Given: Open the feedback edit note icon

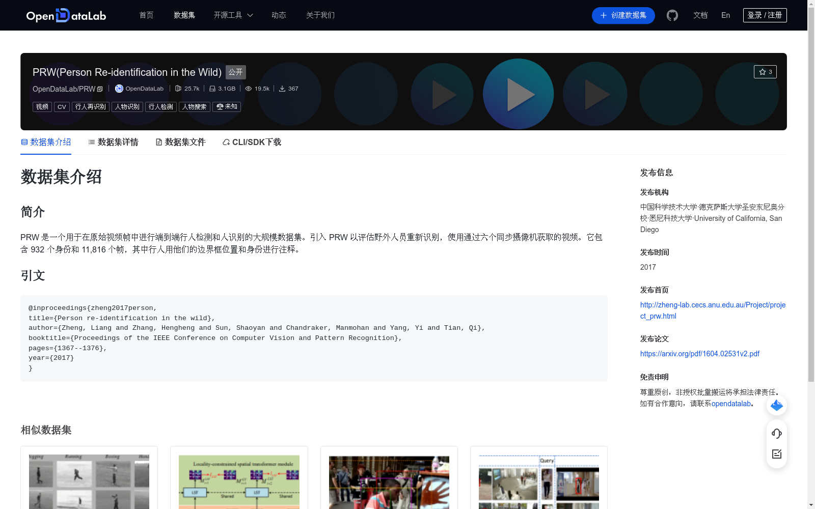Looking at the screenshot, I should (x=777, y=454).
